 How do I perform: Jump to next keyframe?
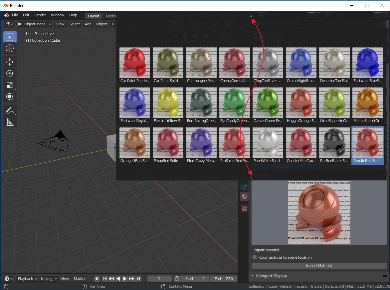pos(131,279)
